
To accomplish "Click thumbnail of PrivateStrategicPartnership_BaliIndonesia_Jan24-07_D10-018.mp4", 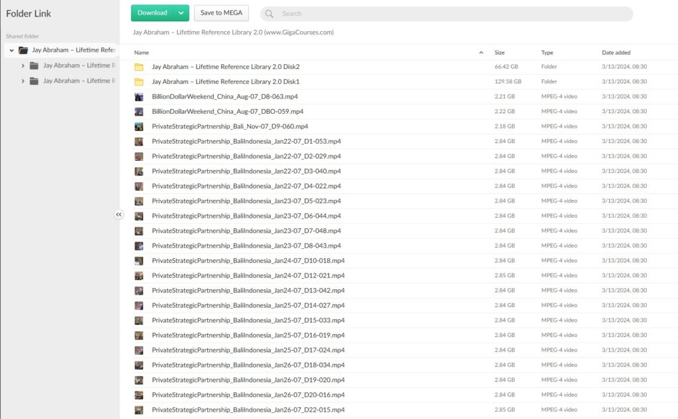I will pyautogui.click(x=140, y=260).
